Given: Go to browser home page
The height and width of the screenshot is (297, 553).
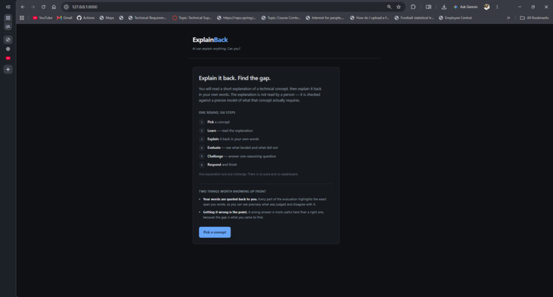Looking at the screenshot, I should (x=54, y=7).
